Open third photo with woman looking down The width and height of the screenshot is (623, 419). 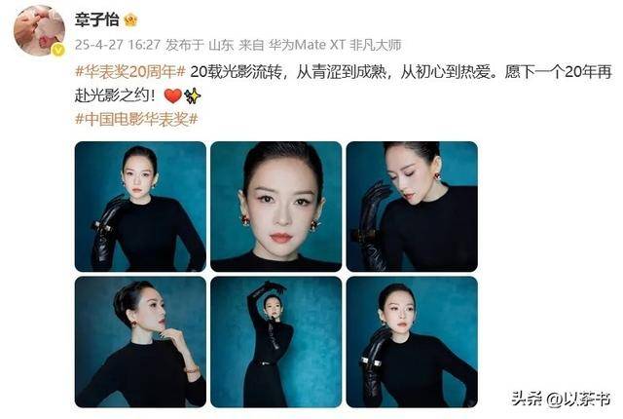(412, 207)
